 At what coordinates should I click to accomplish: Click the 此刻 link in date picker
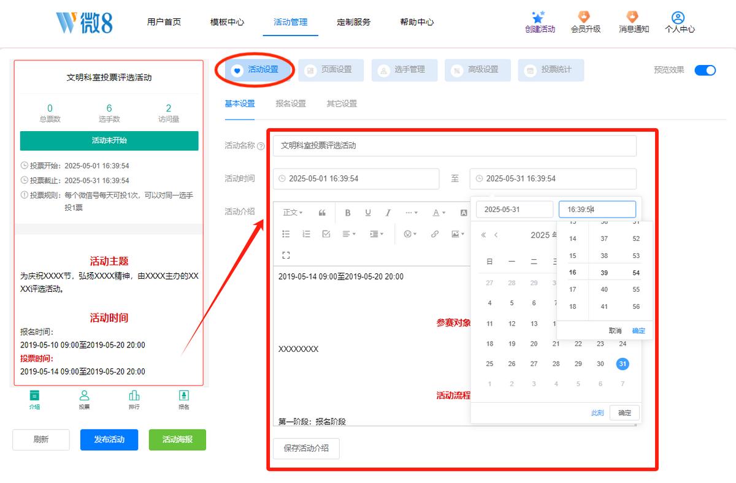(597, 413)
